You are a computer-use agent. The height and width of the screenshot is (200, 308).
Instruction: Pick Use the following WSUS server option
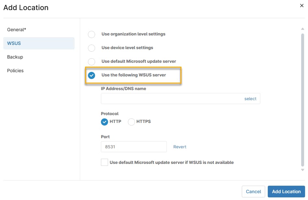91,75
